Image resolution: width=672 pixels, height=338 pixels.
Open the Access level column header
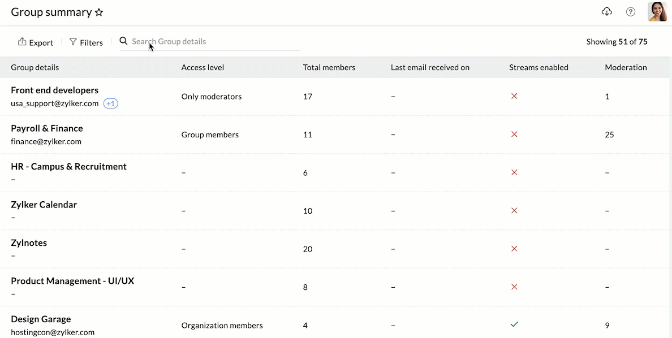203,67
